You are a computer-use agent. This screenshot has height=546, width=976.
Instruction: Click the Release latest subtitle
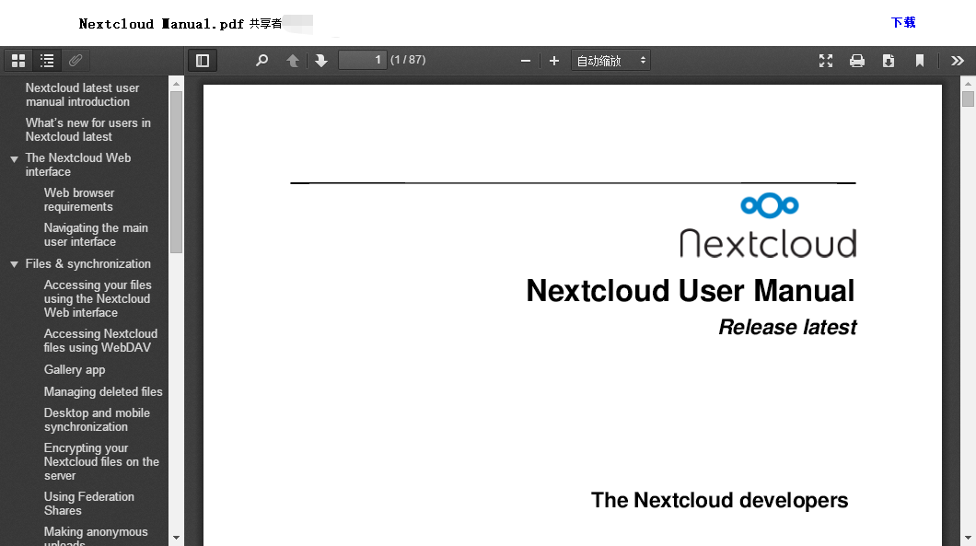[x=787, y=327]
